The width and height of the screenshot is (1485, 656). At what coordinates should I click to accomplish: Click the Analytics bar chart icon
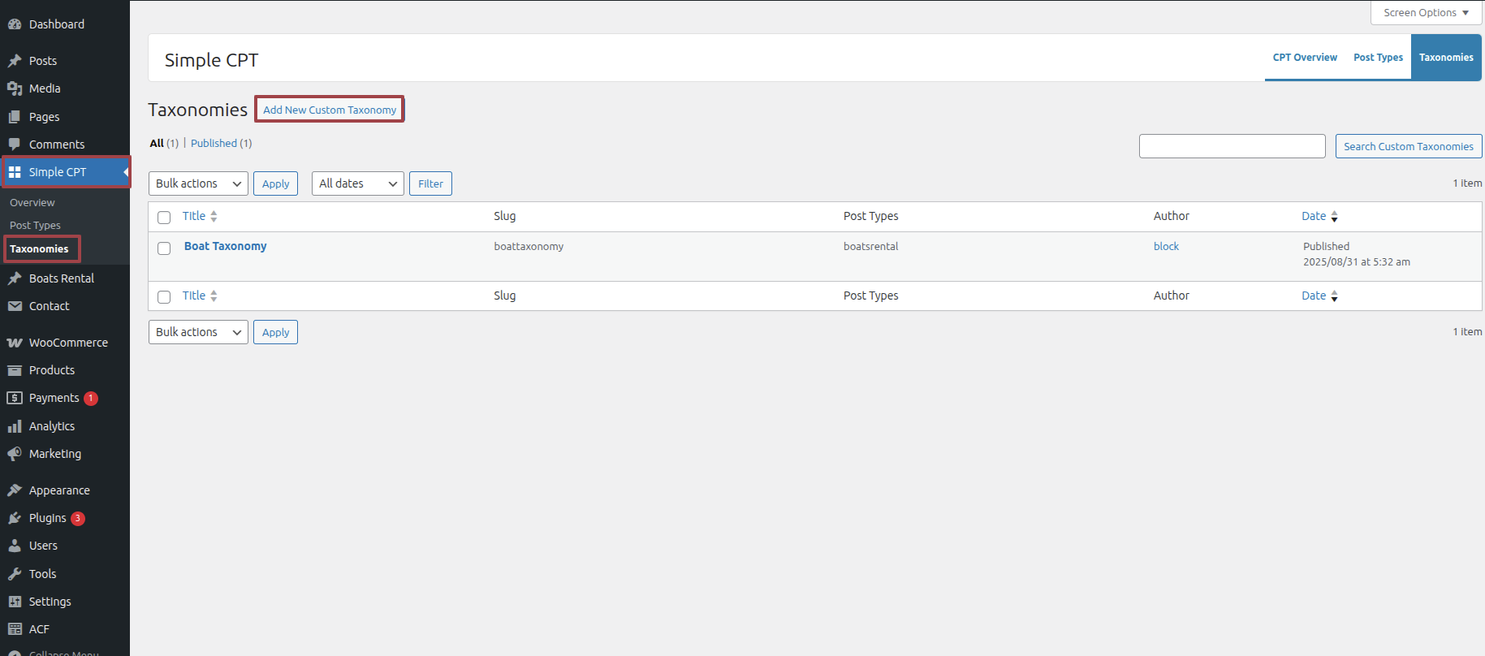pos(15,426)
